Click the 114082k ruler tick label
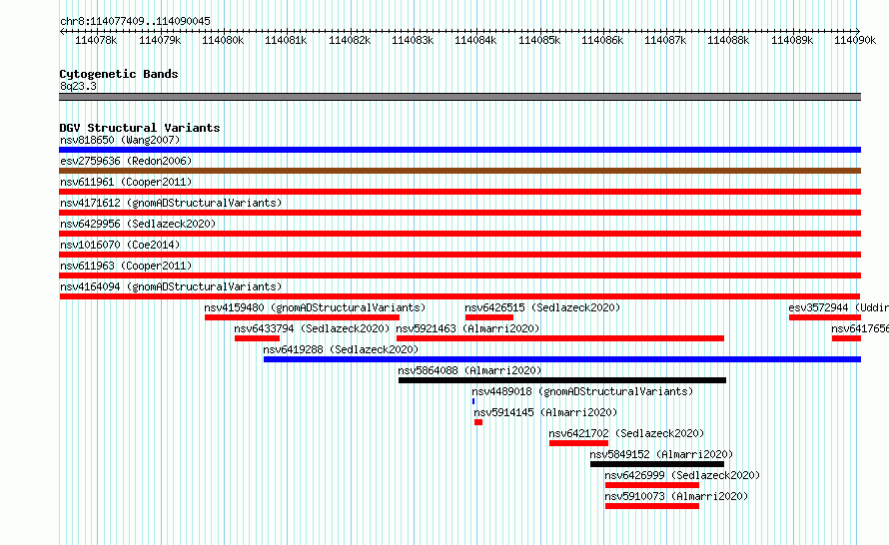 click(x=350, y=40)
